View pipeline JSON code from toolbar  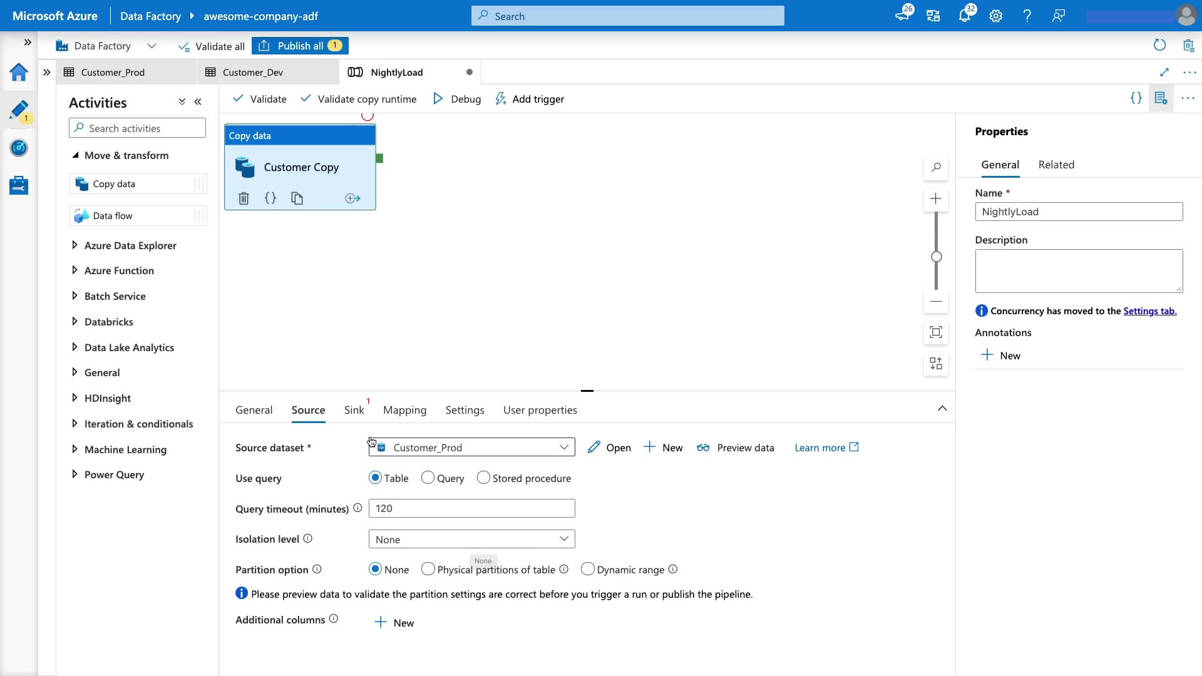[1136, 98]
